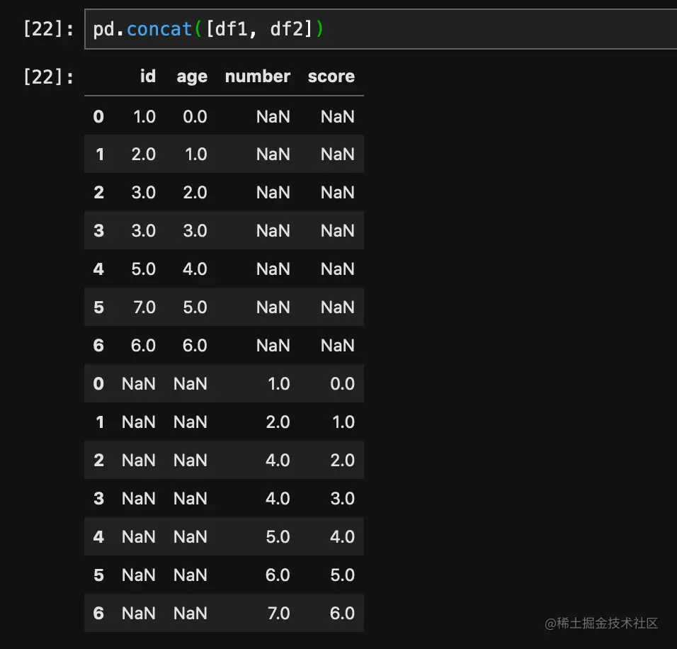Select the age column cell reading 3.0

tap(195, 230)
